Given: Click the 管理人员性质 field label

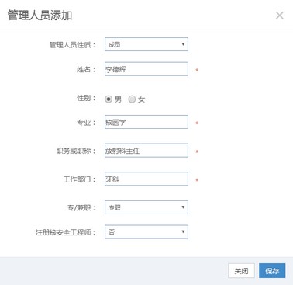Looking at the screenshot, I should pyautogui.click(x=72, y=45).
